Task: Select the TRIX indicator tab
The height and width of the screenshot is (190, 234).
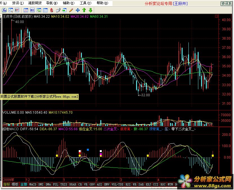Action: click(x=64, y=184)
